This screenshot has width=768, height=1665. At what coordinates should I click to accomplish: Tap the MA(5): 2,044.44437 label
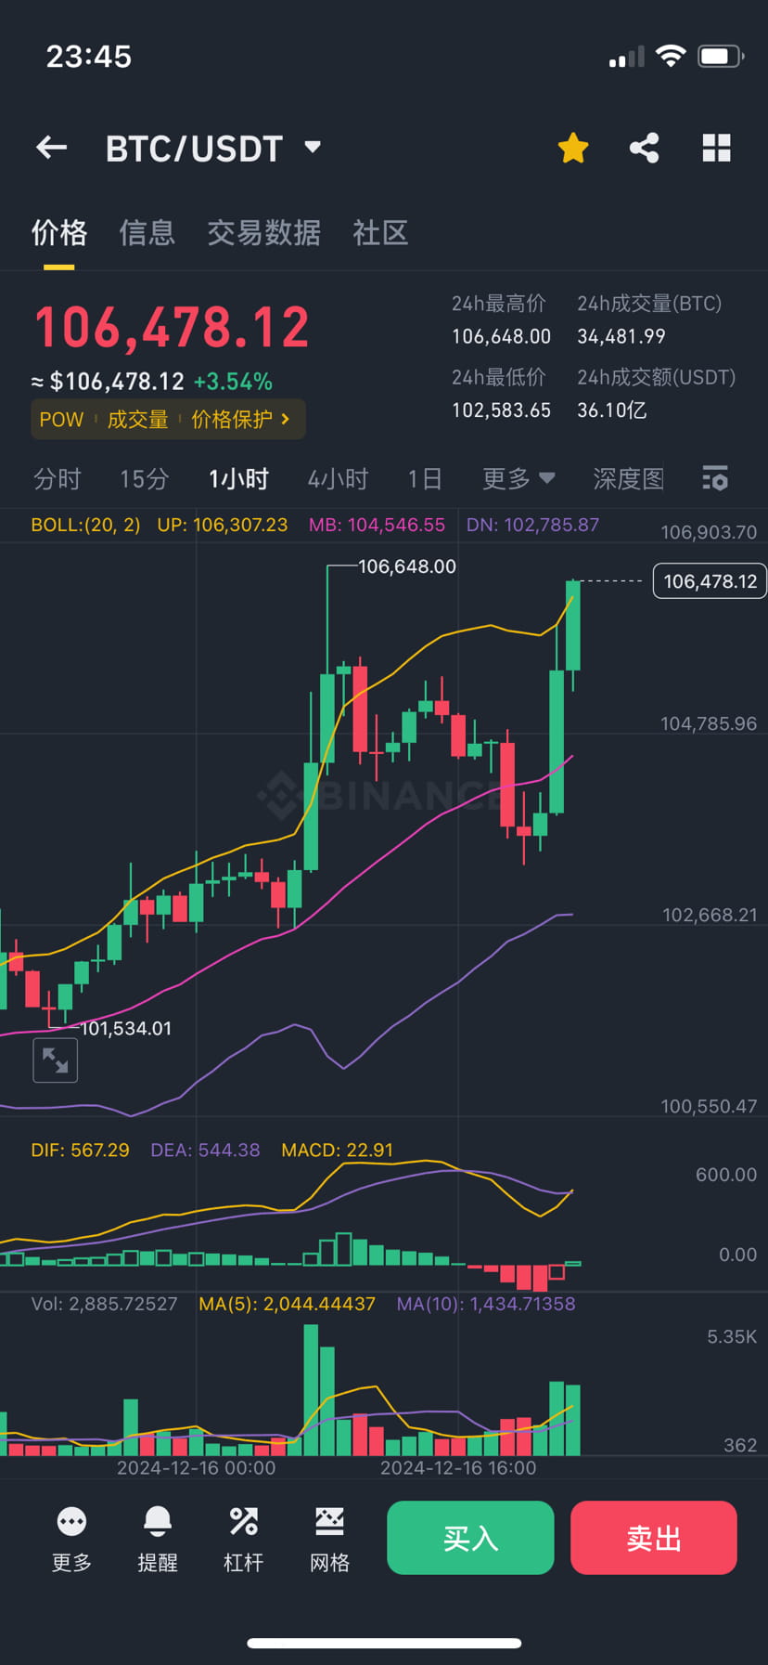click(287, 1304)
